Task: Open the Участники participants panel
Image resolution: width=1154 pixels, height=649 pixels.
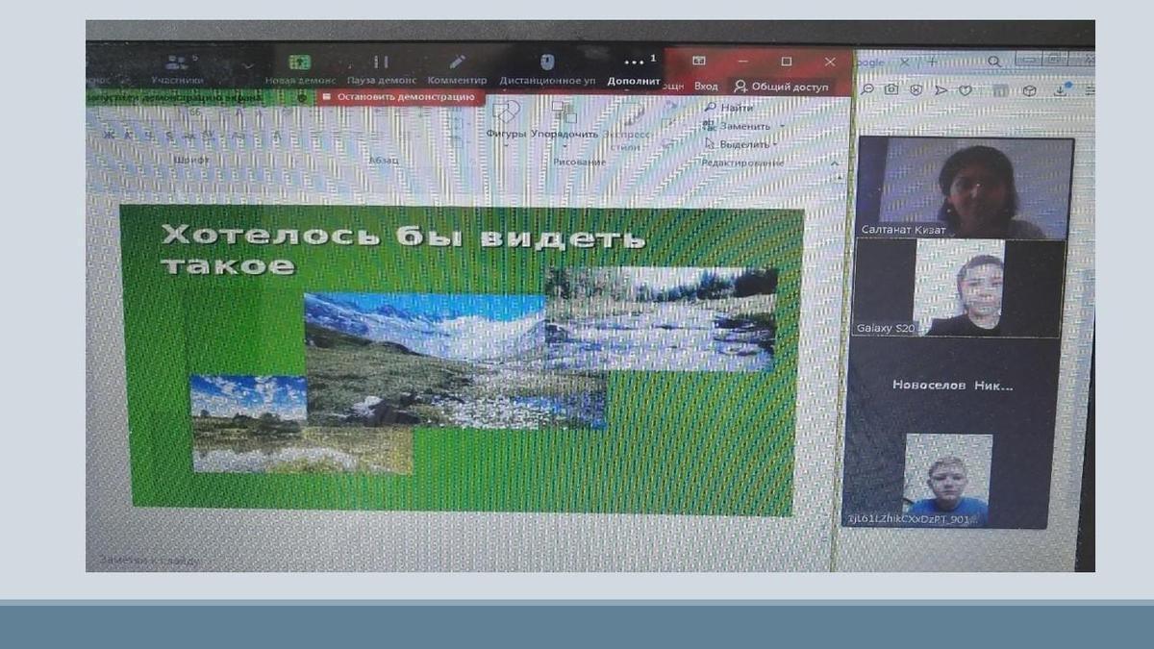Action: pos(177,67)
